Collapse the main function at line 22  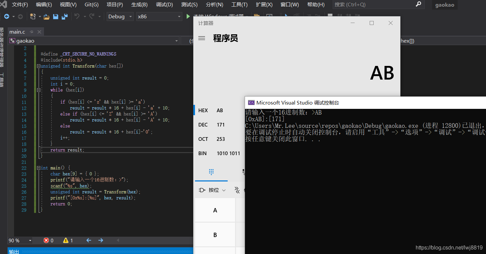pos(39,168)
